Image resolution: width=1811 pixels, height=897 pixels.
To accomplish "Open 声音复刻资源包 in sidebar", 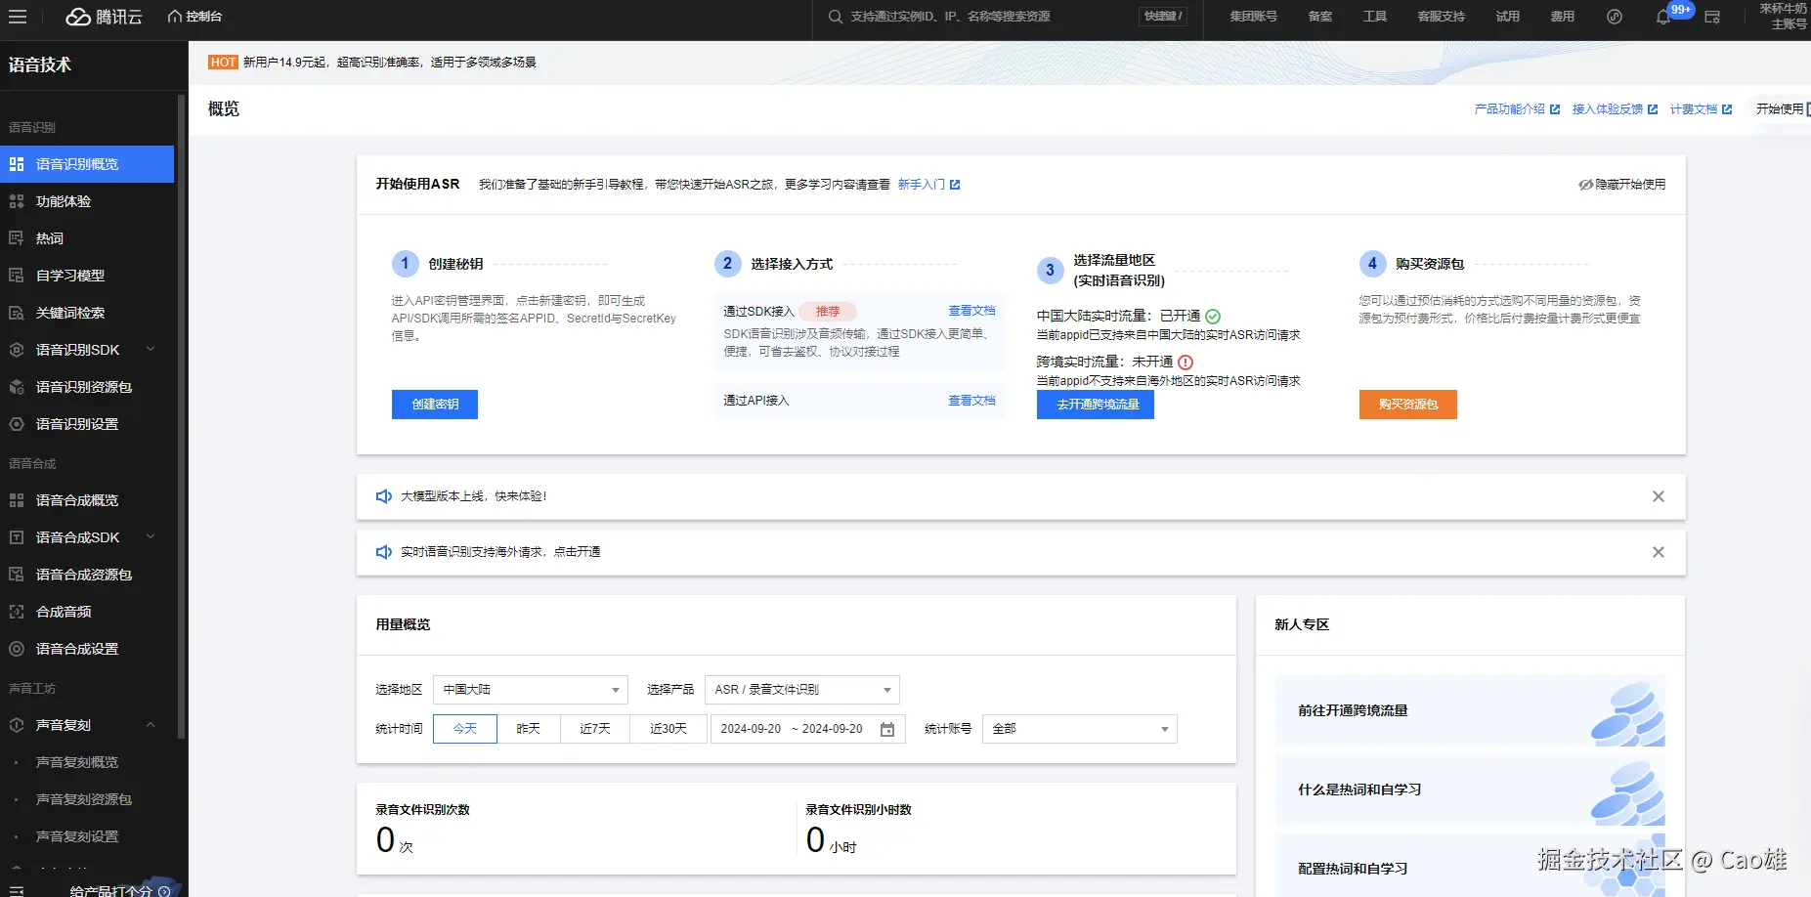I will pyautogui.click(x=84, y=799).
